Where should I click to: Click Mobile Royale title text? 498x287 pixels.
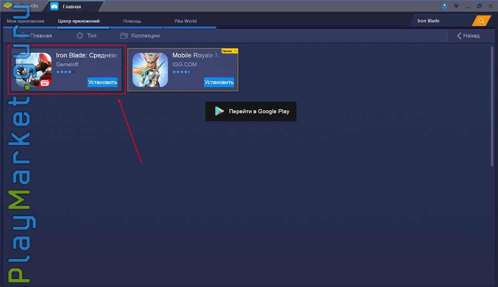[x=196, y=55]
